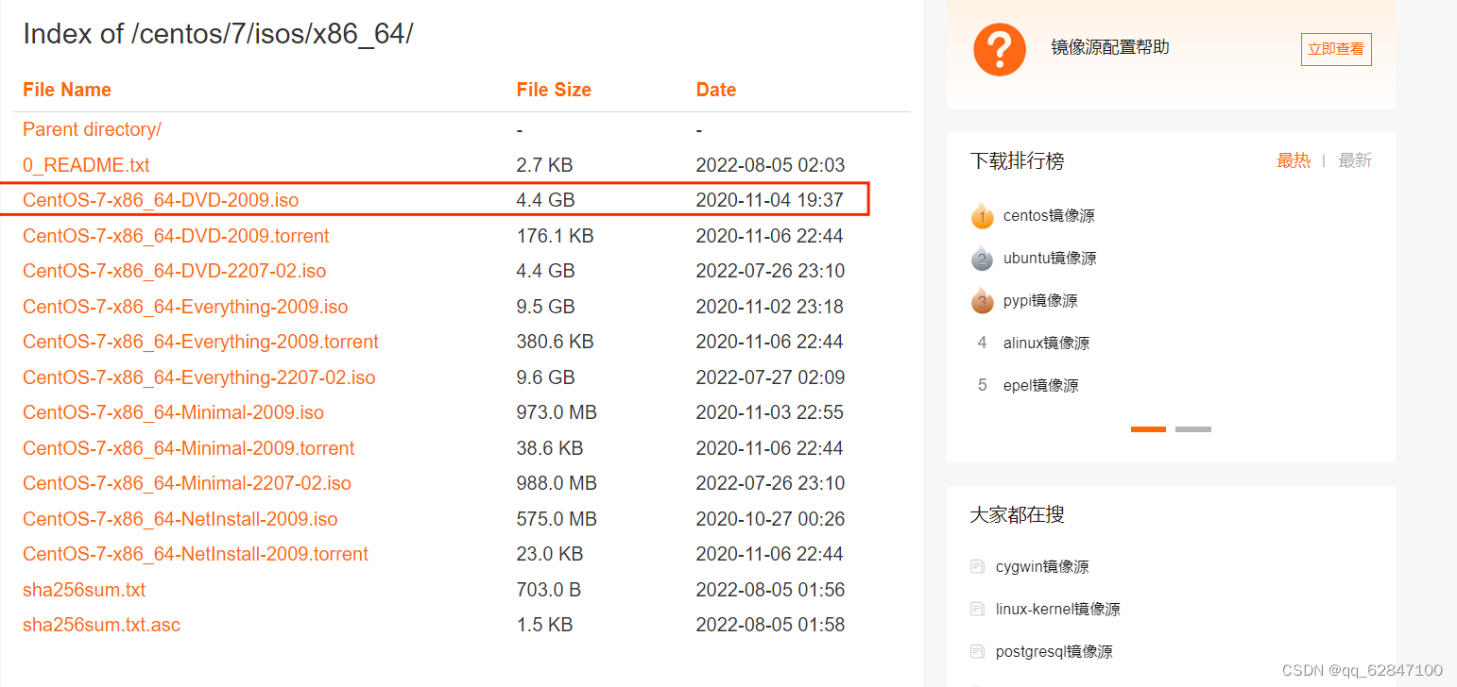Download CentOS-7-x86_64-NetInstall-2009.iso
The height and width of the screenshot is (687, 1457).
click(x=180, y=519)
